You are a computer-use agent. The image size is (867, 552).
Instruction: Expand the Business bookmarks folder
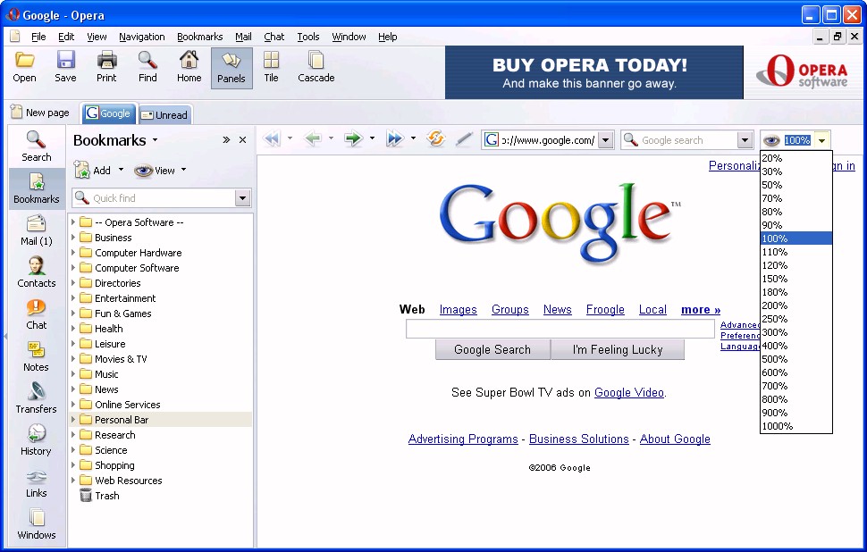[73, 238]
